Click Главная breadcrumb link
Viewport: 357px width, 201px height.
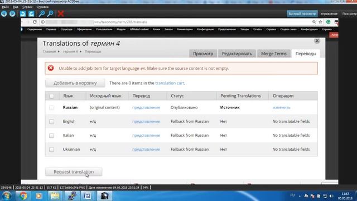(49, 51)
